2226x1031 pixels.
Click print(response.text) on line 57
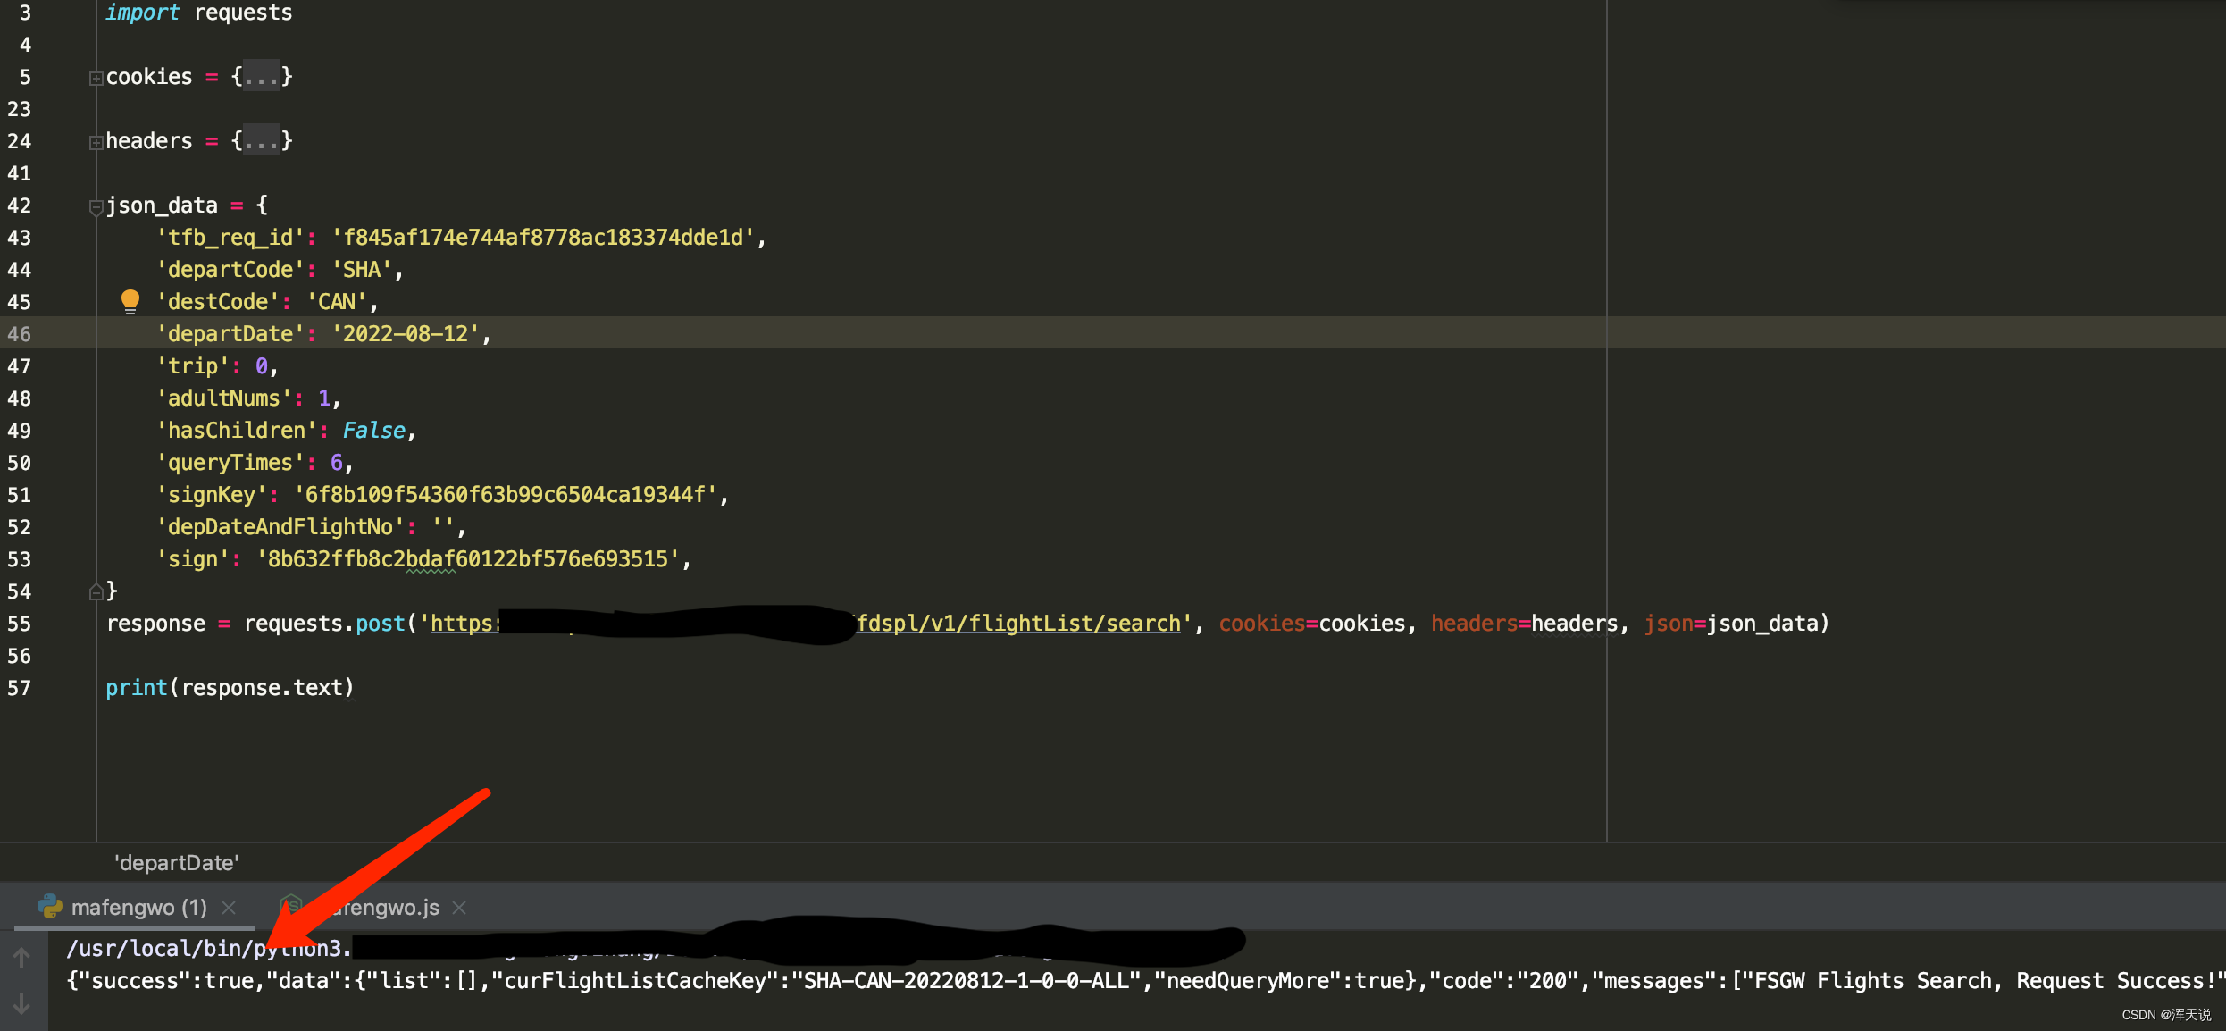point(230,688)
